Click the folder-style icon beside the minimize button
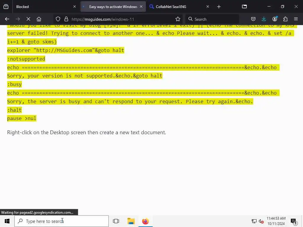This screenshot has height=227, width=303. click(244, 7)
